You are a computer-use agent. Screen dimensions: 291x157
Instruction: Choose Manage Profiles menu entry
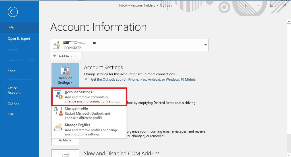[x=89, y=129]
